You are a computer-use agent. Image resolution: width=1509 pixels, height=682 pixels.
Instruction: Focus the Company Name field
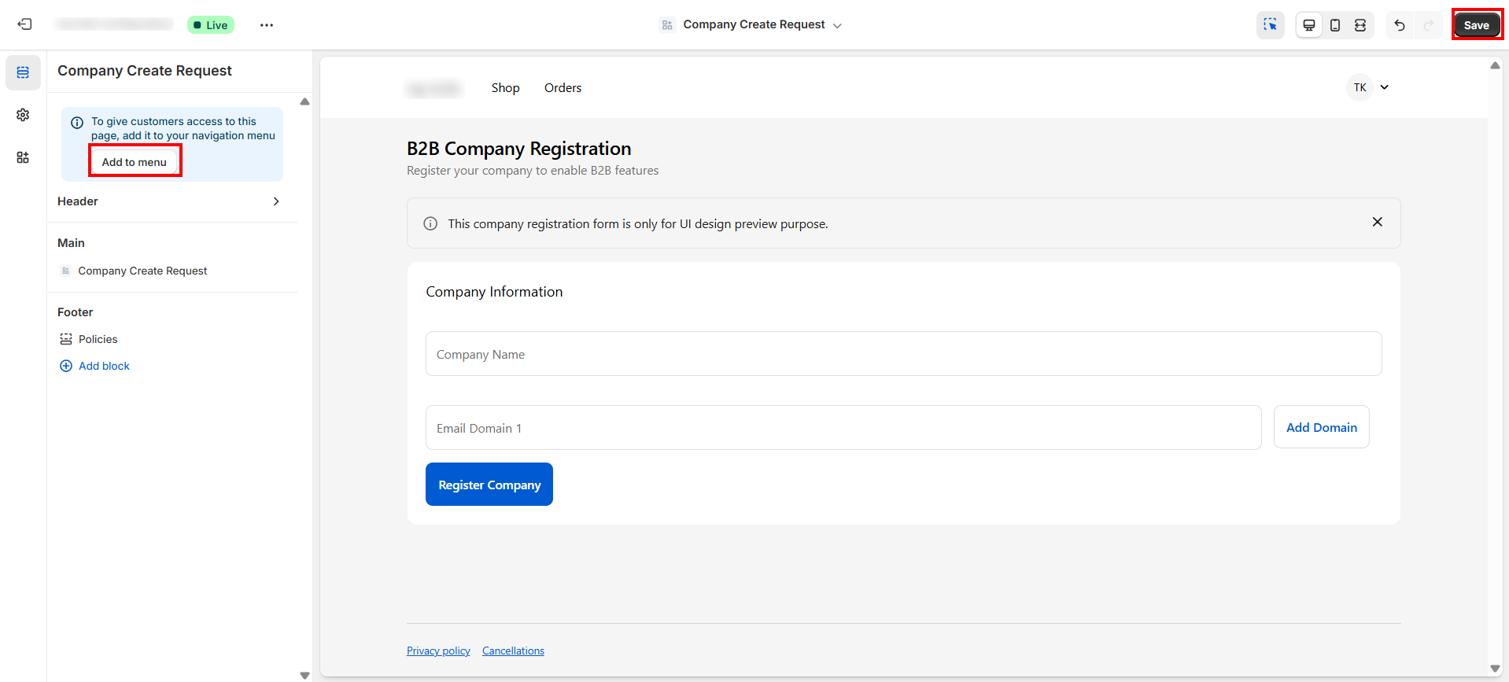click(903, 353)
